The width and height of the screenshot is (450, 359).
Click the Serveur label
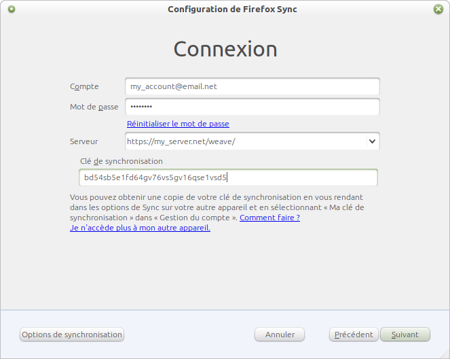pos(83,141)
